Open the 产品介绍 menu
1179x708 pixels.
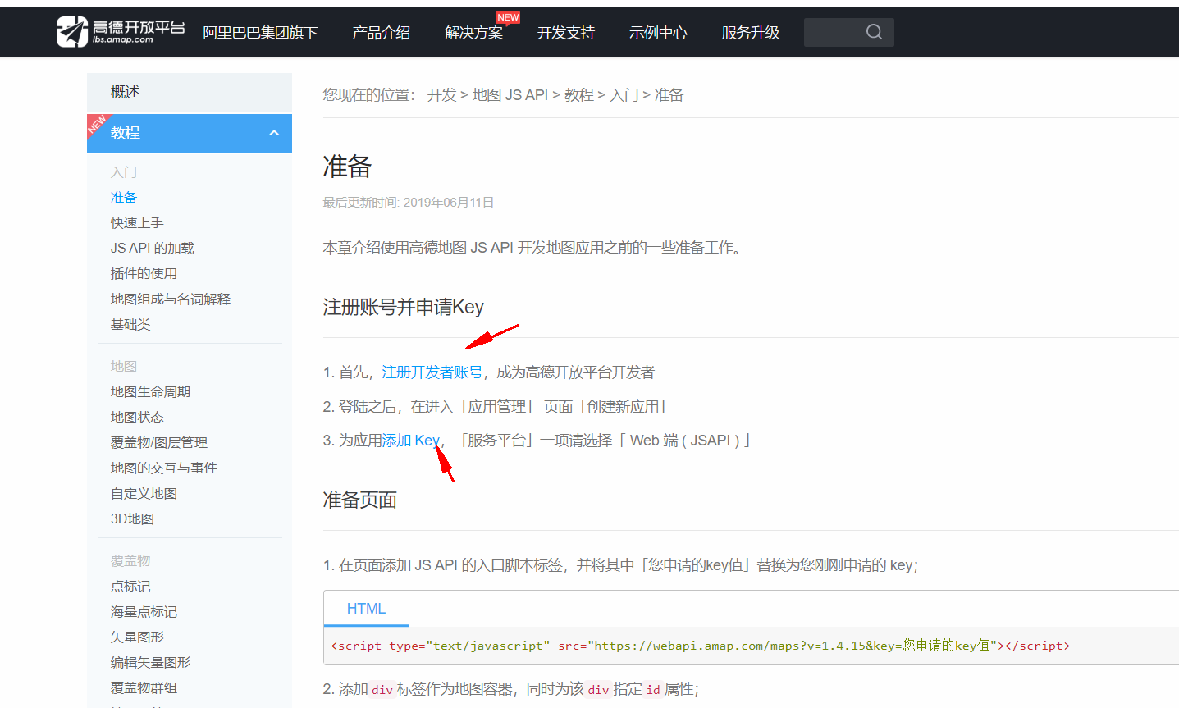(x=381, y=33)
